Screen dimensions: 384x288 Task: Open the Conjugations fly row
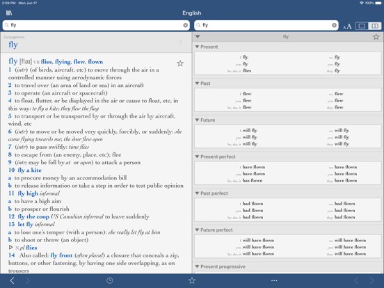click(x=96, y=42)
